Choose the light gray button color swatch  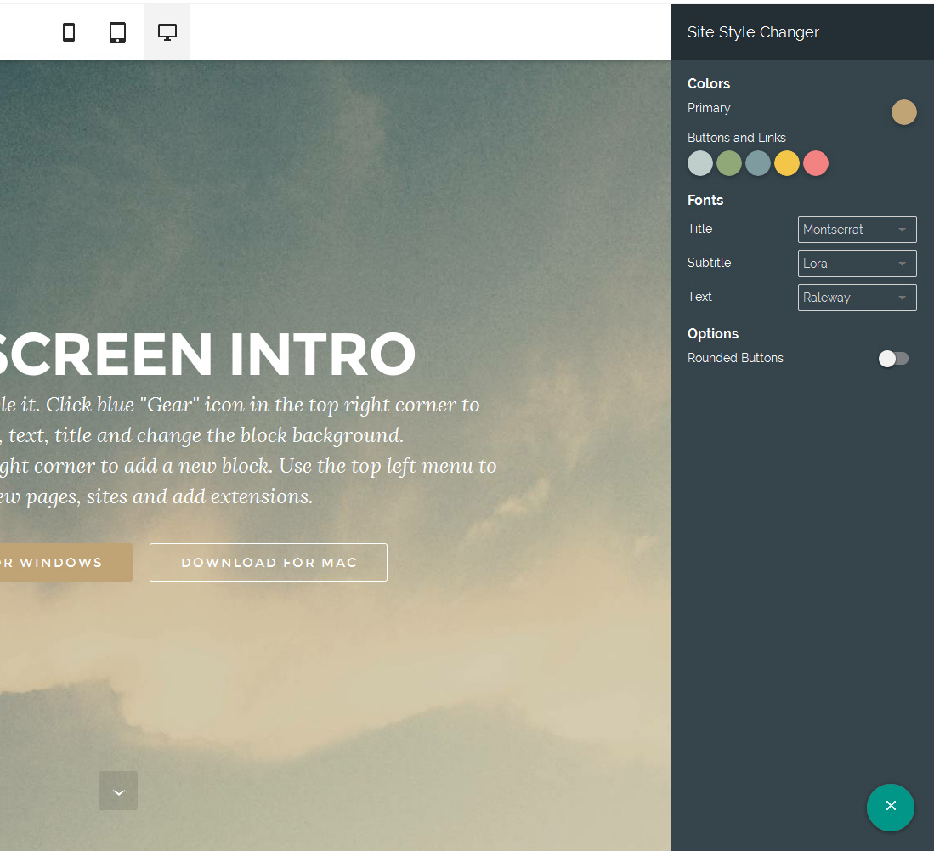(700, 163)
